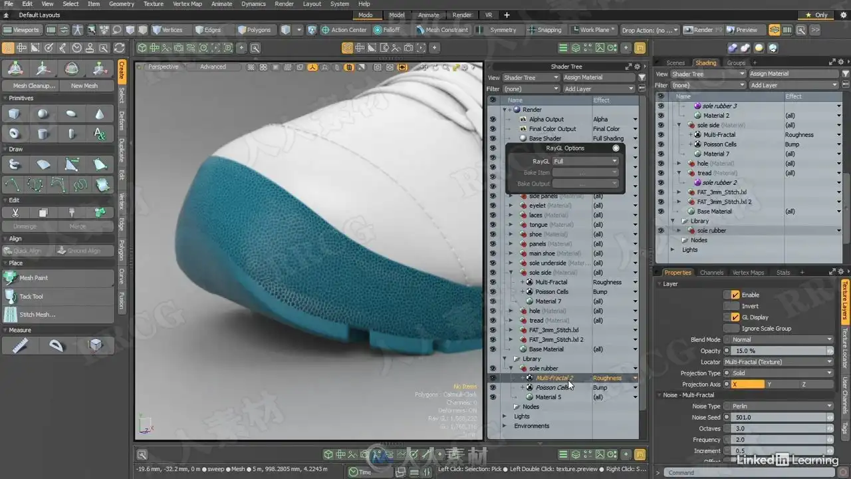Expand the eyelet material group
Screen dimensions: 851x479
511,206
